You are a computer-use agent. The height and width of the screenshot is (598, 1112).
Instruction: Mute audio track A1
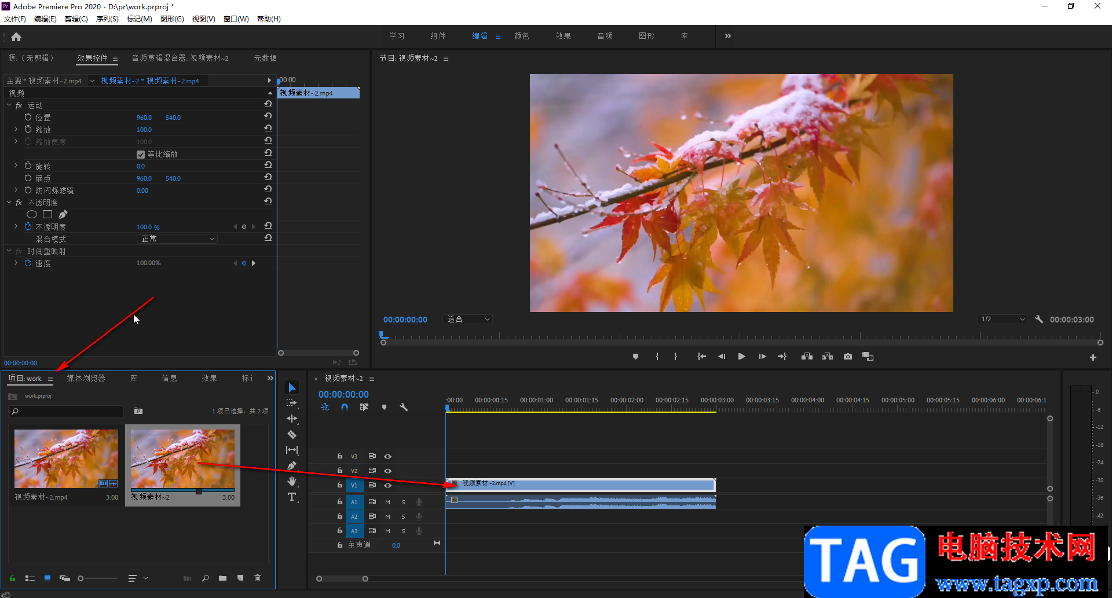387,502
